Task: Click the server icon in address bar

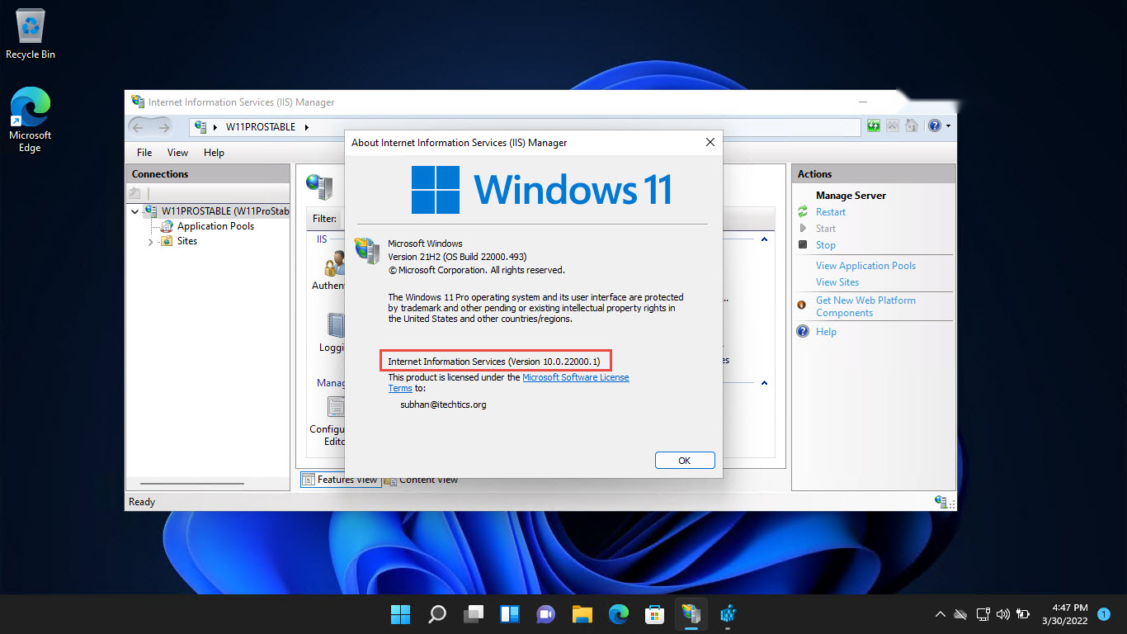Action: coord(200,127)
